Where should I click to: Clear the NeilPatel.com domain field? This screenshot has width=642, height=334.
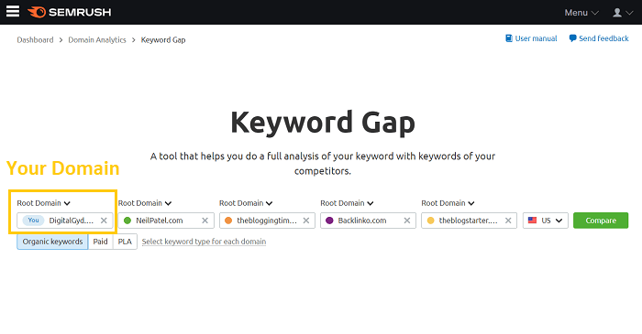point(205,221)
